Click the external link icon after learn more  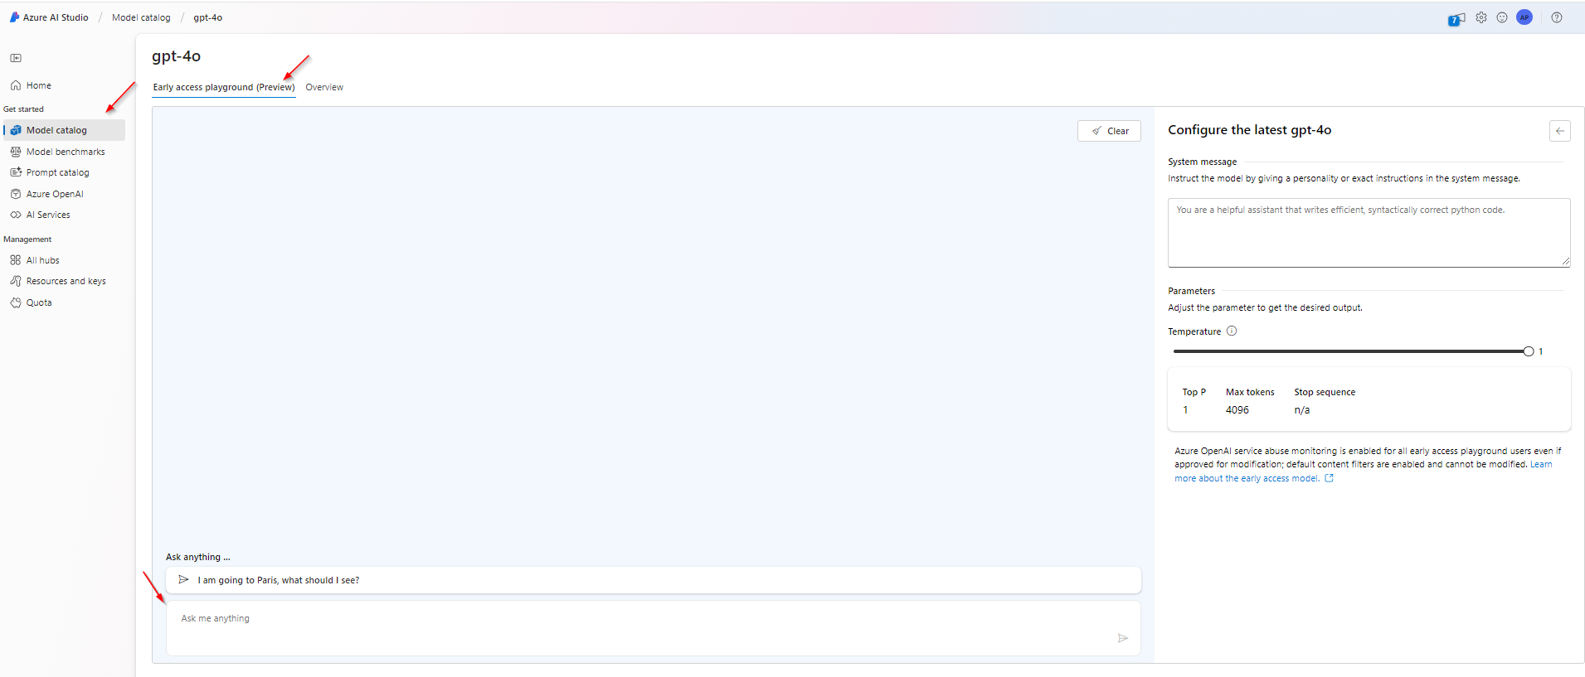click(1329, 478)
